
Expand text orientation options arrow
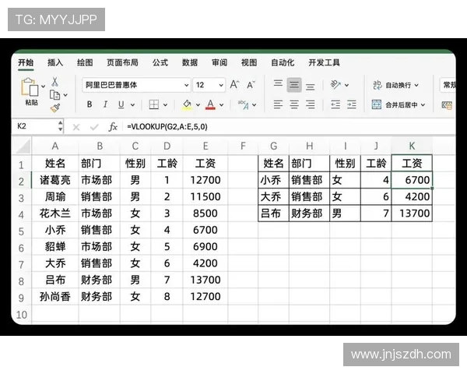(x=346, y=85)
